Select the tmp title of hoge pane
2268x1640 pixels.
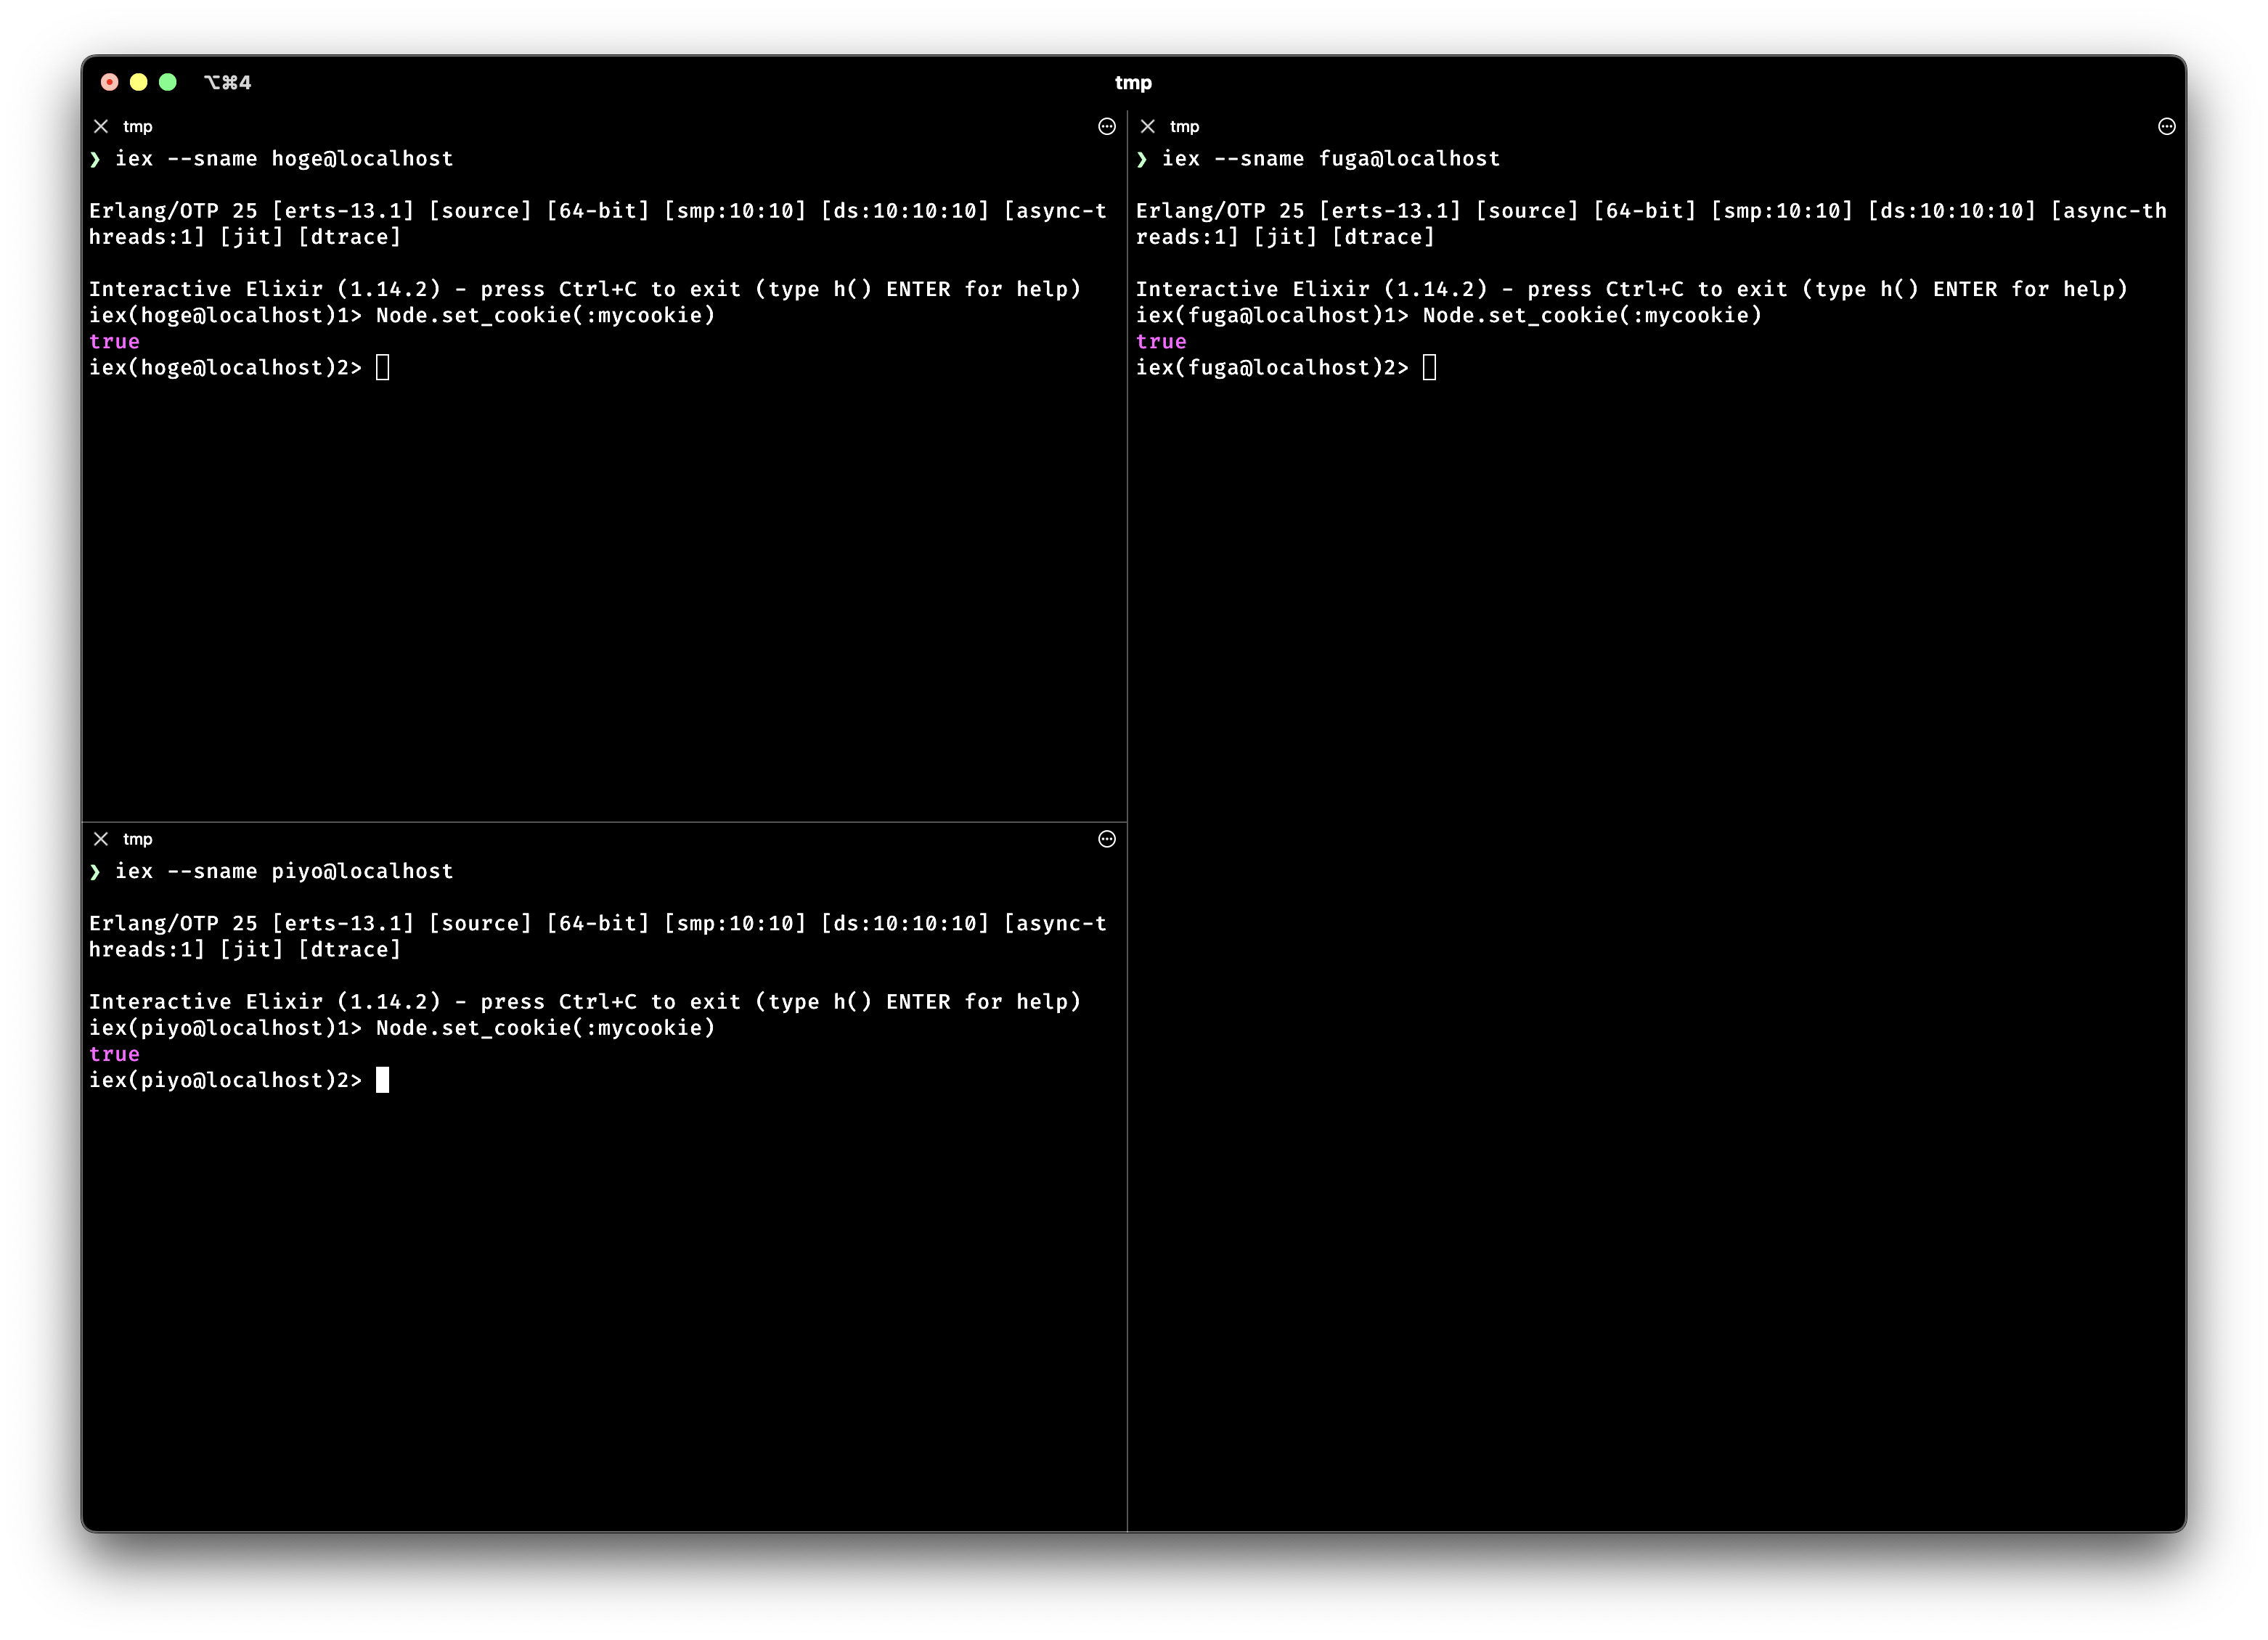[138, 126]
